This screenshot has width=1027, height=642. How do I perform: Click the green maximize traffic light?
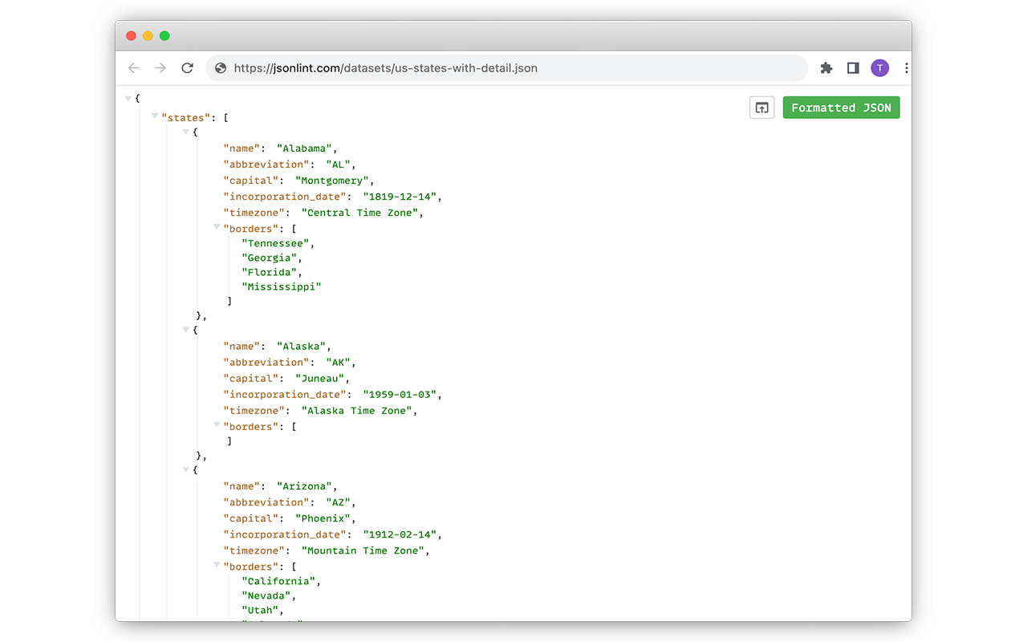coord(164,35)
